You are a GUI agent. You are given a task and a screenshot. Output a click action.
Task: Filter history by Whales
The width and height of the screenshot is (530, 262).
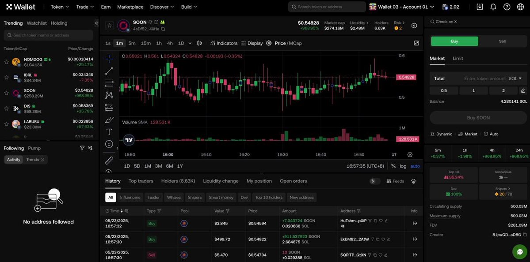[x=174, y=197]
